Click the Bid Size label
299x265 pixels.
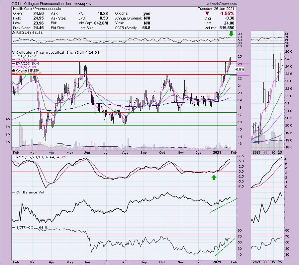[x=58, y=28]
